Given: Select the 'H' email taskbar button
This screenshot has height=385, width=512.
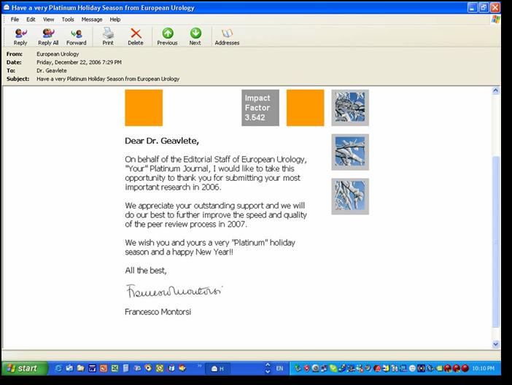Looking at the screenshot, I should [218, 369].
